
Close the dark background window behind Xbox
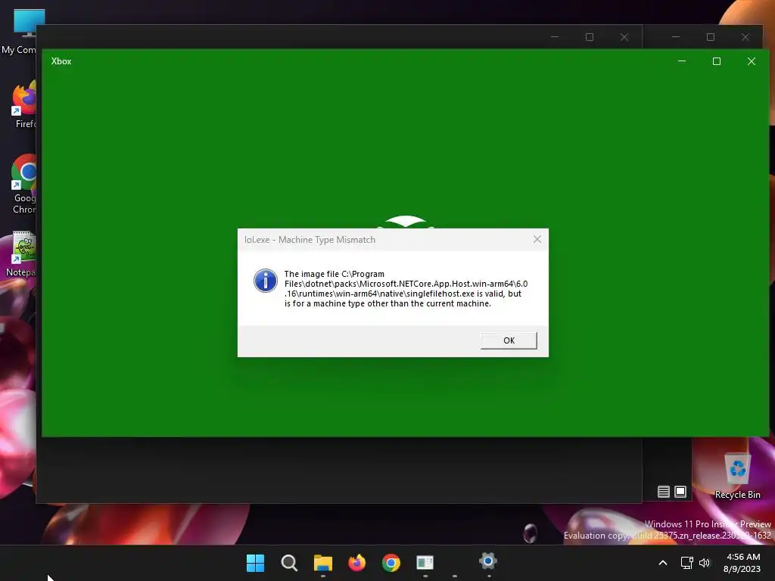click(x=624, y=37)
